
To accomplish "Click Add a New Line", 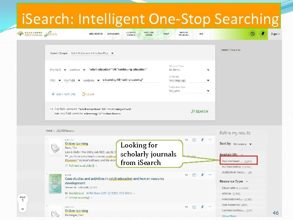I will tap(63, 94).
